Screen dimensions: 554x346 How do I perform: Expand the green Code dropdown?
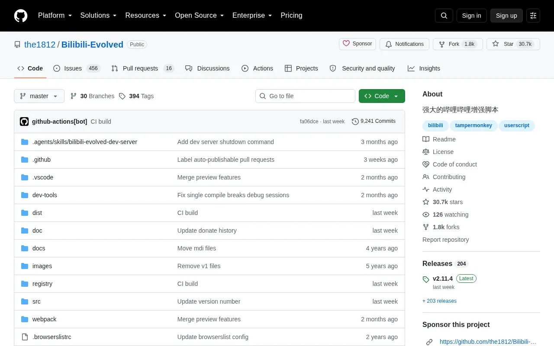click(382, 96)
